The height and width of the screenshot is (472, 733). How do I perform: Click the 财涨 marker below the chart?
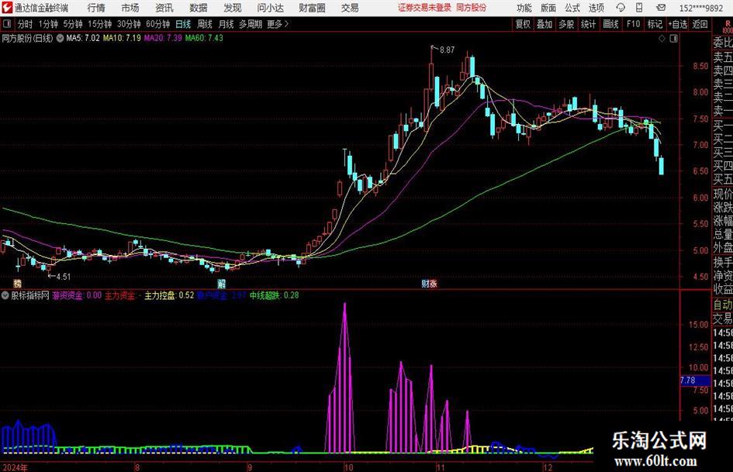pos(429,284)
